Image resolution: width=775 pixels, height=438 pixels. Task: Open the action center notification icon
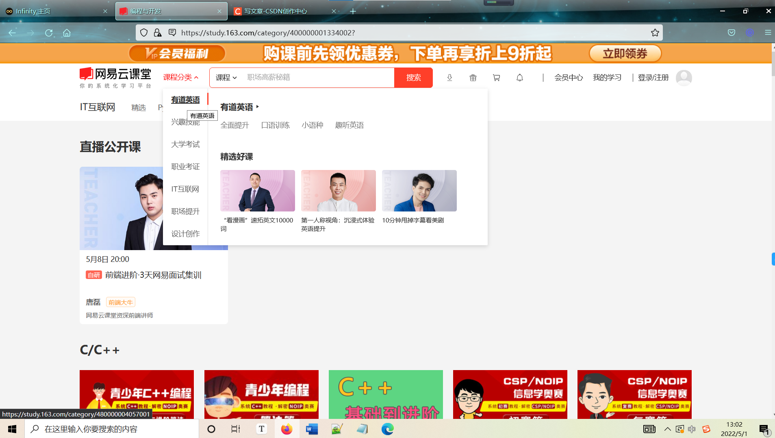pos(764,429)
